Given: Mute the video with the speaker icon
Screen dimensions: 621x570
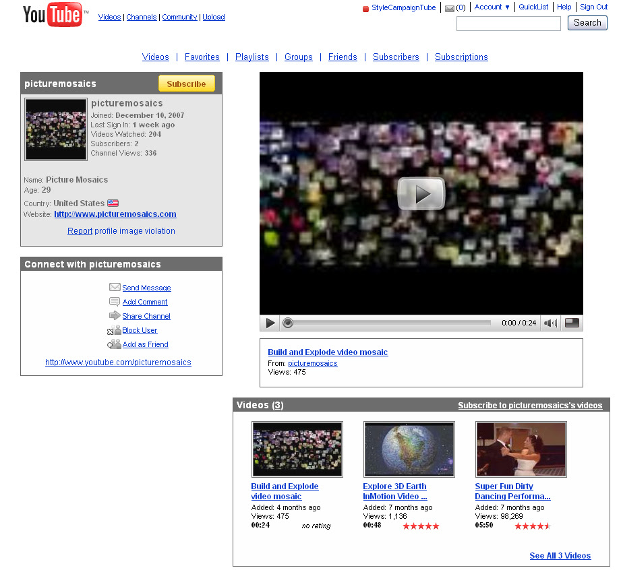Looking at the screenshot, I should coord(550,323).
